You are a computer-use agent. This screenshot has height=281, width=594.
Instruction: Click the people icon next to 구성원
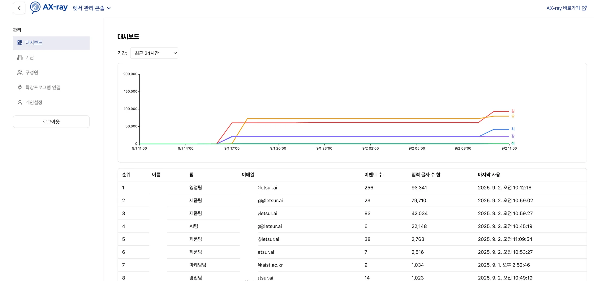(20, 73)
